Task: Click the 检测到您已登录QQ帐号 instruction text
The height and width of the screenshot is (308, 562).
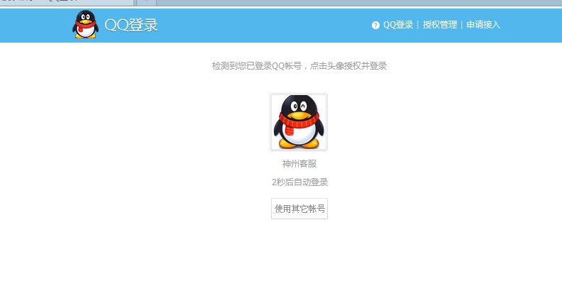Action: click(299, 66)
